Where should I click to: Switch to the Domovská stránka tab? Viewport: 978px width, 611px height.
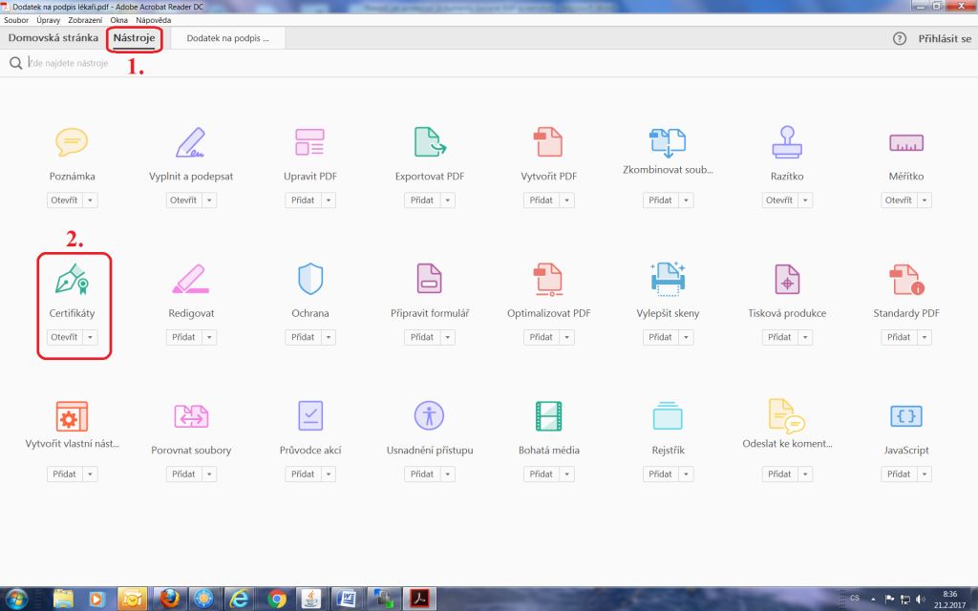pos(53,38)
